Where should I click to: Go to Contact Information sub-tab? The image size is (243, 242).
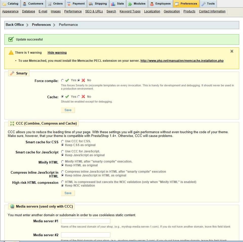(x=212, y=11)
